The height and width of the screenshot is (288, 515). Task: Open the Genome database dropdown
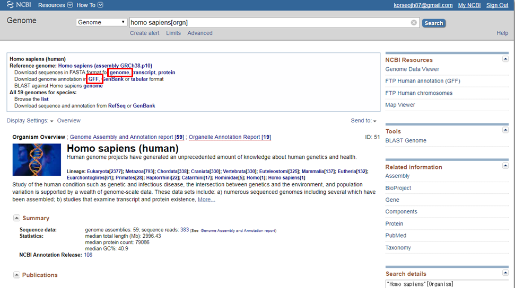point(101,22)
